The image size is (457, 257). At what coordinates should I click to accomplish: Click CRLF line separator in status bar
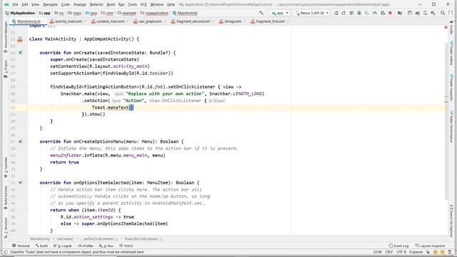(x=388, y=252)
